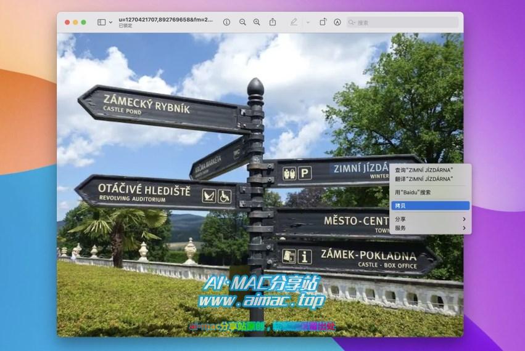Open the 服务 (Services) submenu
525x351 pixels.
[430, 228]
